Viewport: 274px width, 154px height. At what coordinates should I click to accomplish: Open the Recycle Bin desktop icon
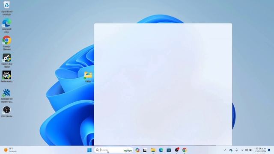[7, 8]
